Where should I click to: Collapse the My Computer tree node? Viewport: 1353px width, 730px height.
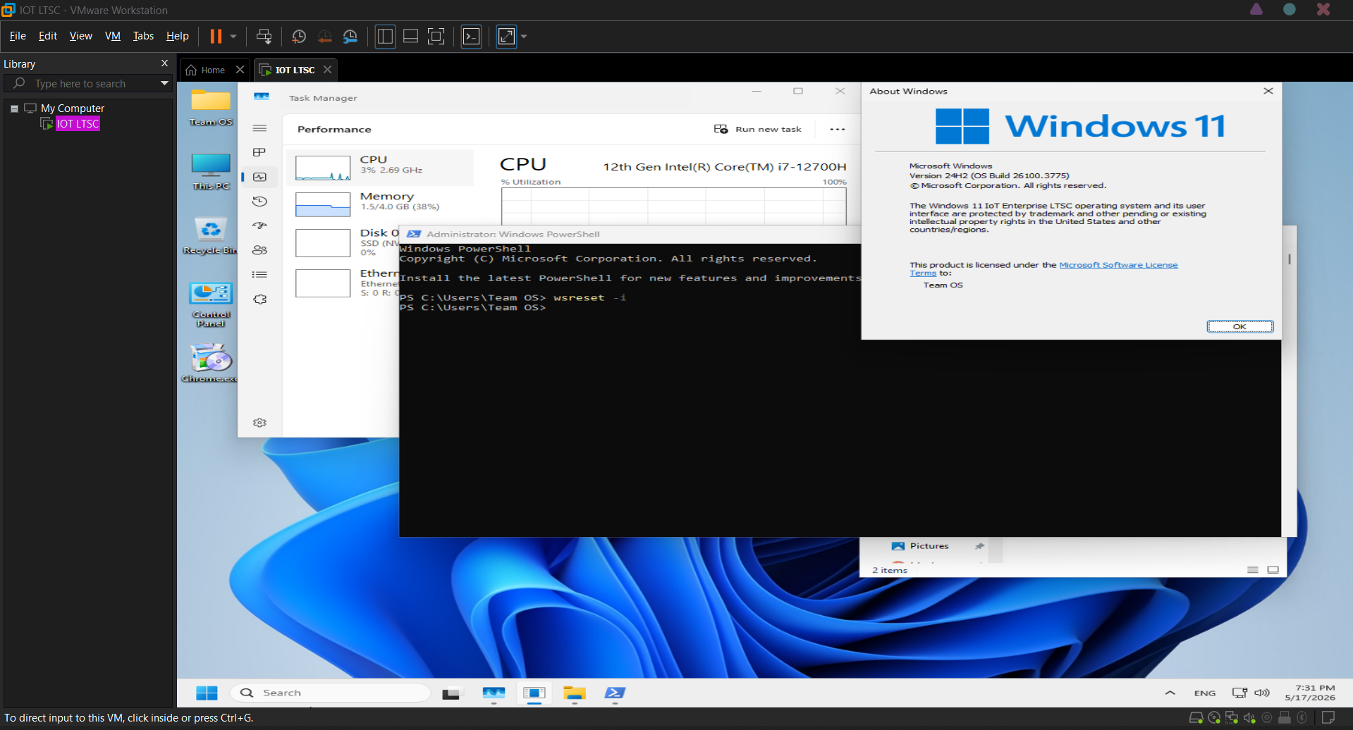(x=14, y=109)
